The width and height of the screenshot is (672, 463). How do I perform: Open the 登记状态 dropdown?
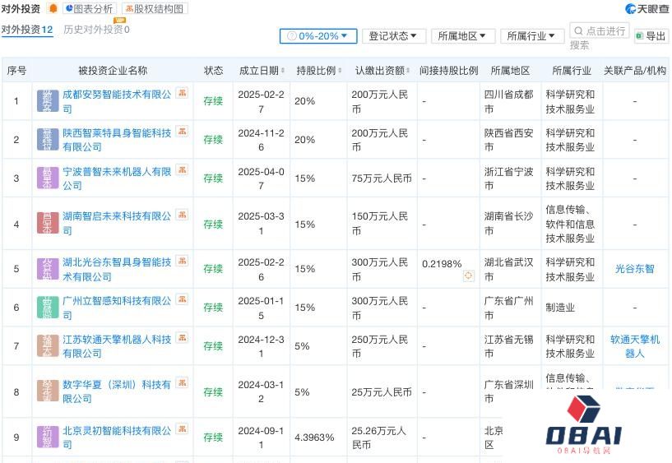394,36
